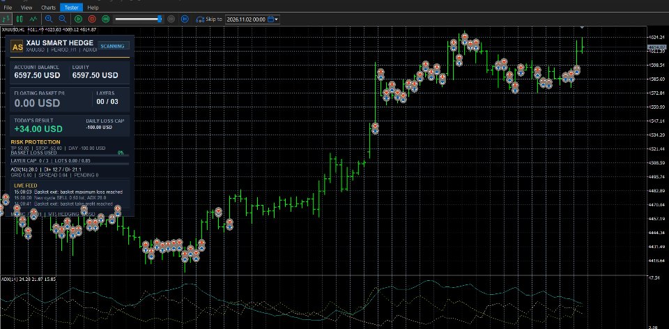Click the XAU SMART HEDGE title

pos(60,43)
